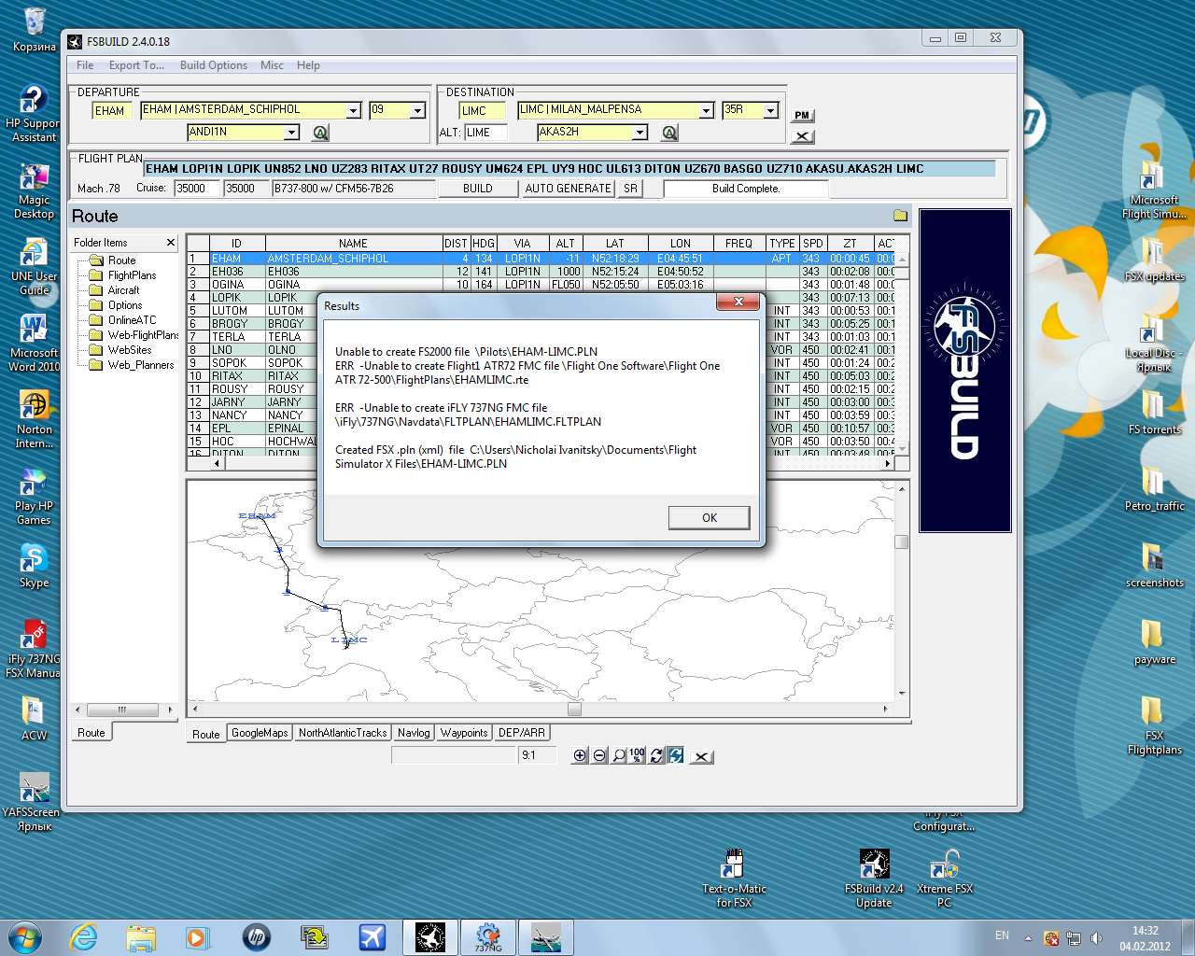Screen dimensions: 1195x956
Task: Select the magnifier zoom-area tool under the map
Action: [x=618, y=755]
